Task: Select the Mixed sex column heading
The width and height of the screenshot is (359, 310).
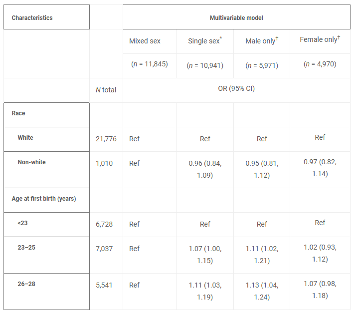Action: click(145, 41)
